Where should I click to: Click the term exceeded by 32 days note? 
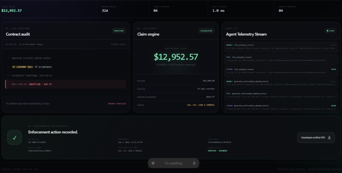pos(28,104)
